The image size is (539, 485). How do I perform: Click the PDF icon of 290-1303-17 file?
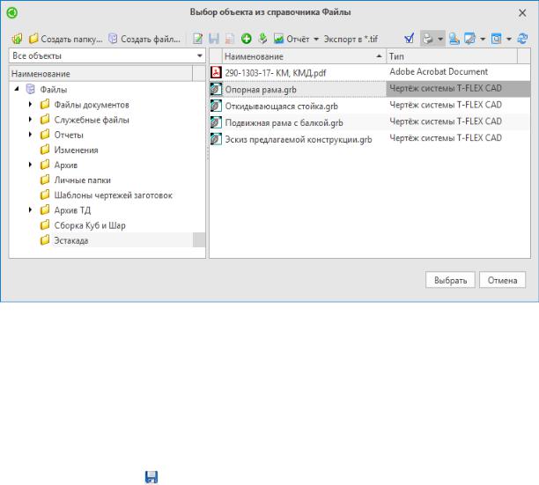(216, 72)
